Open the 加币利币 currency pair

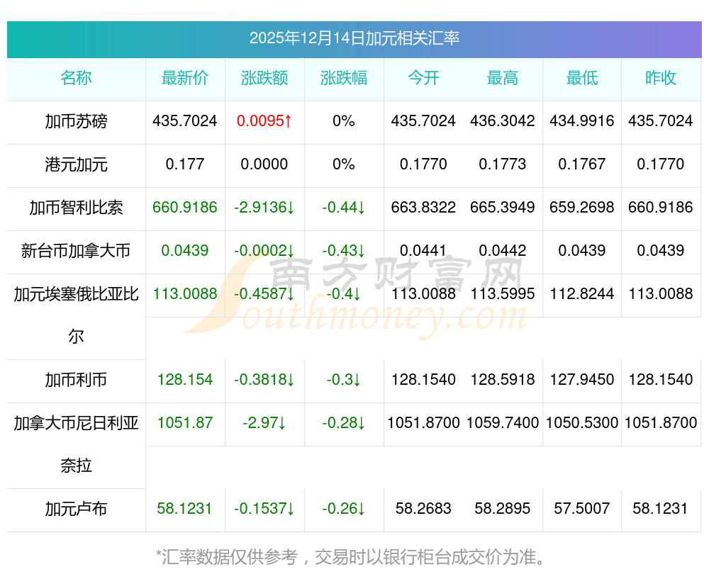(x=76, y=380)
